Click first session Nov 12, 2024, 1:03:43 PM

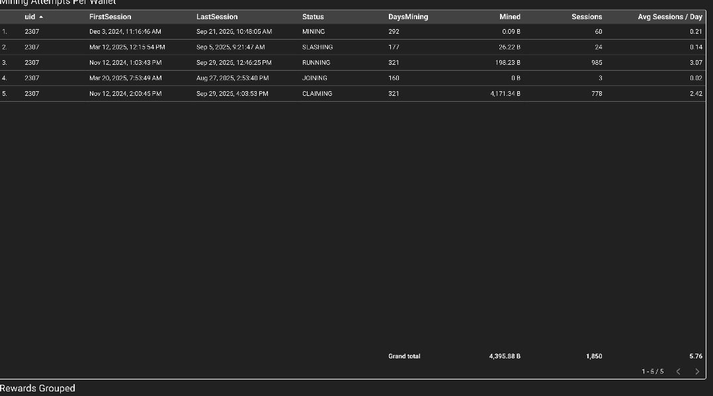(x=125, y=63)
